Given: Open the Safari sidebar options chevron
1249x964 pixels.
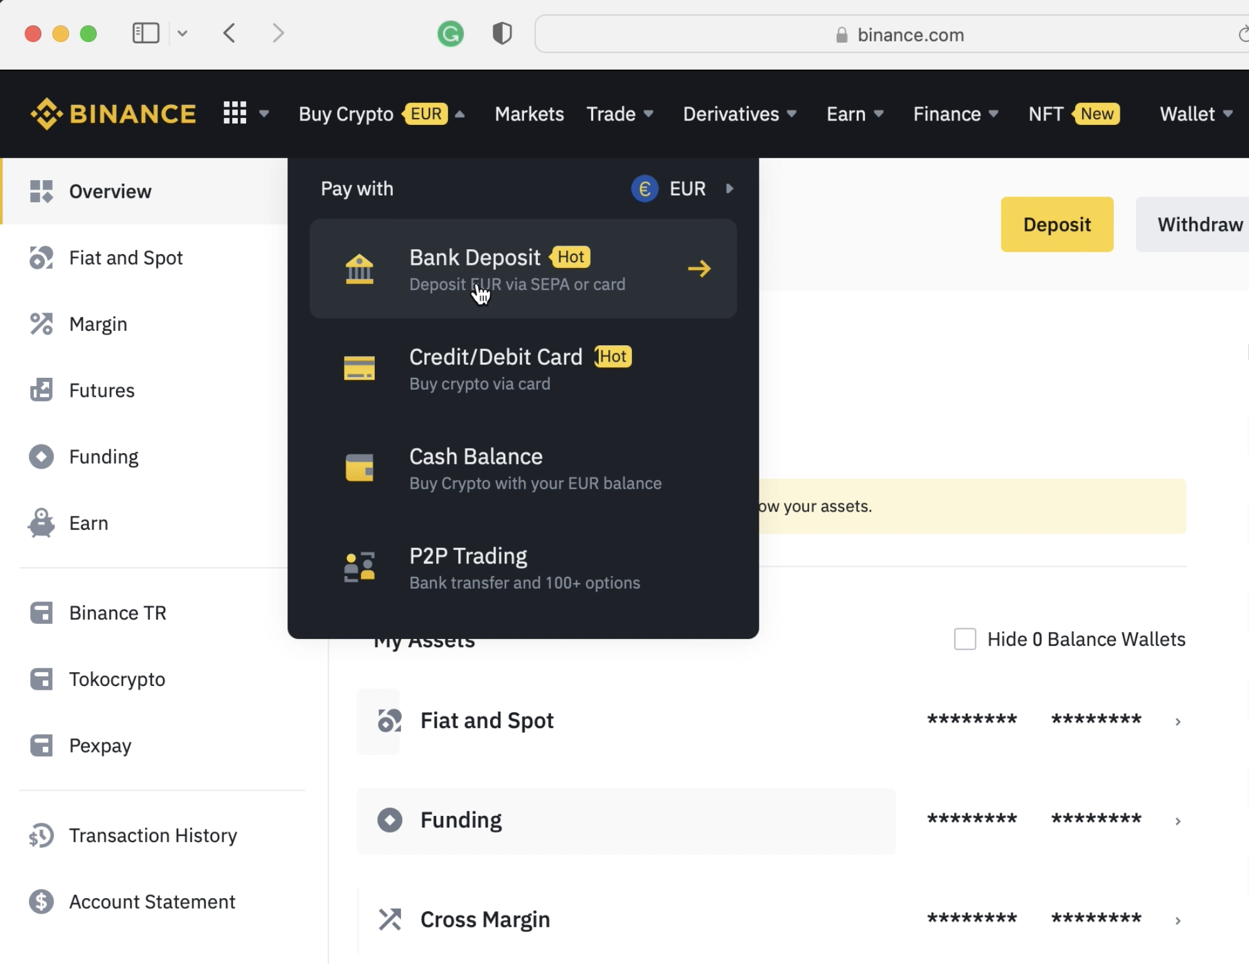Looking at the screenshot, I should coord(183,33).
